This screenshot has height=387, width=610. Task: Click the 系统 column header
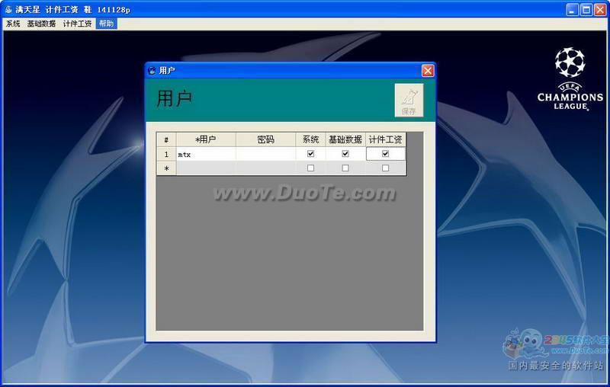(x=310, y=139)
